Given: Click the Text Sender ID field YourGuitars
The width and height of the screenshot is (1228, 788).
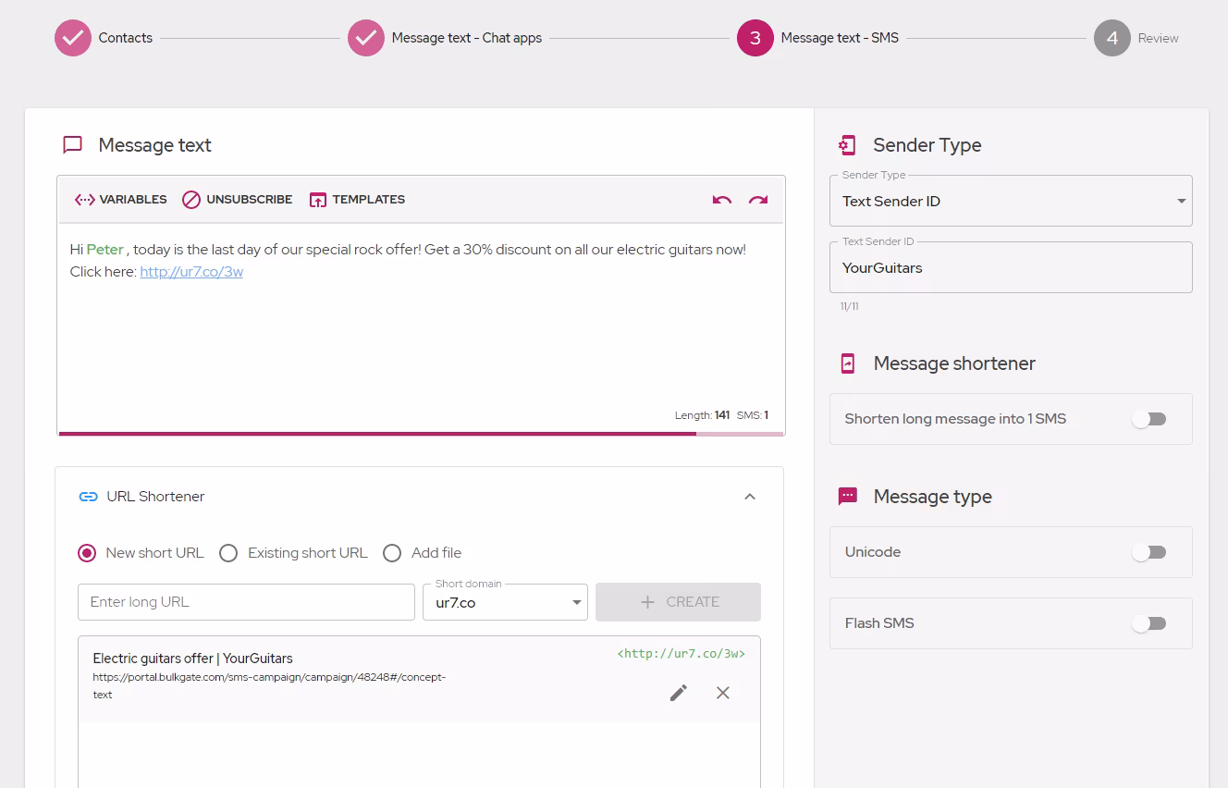Looking at the screenshot, I should [x=1011, y=267].
